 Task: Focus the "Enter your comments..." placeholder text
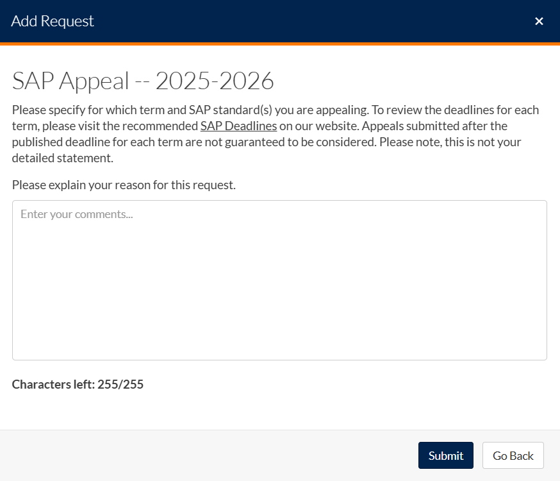point(77,214)
